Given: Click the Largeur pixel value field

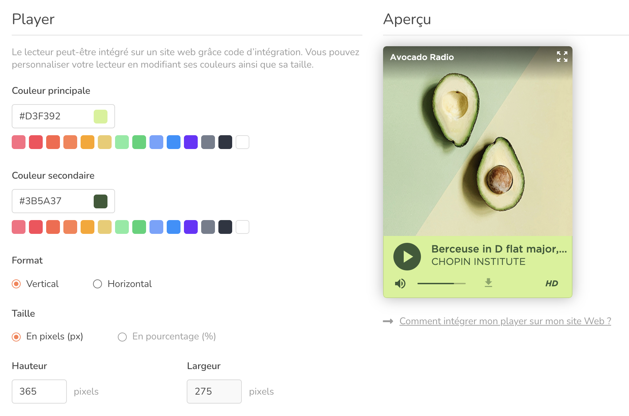Looking at the screenshot, I should tap(214, 392).
